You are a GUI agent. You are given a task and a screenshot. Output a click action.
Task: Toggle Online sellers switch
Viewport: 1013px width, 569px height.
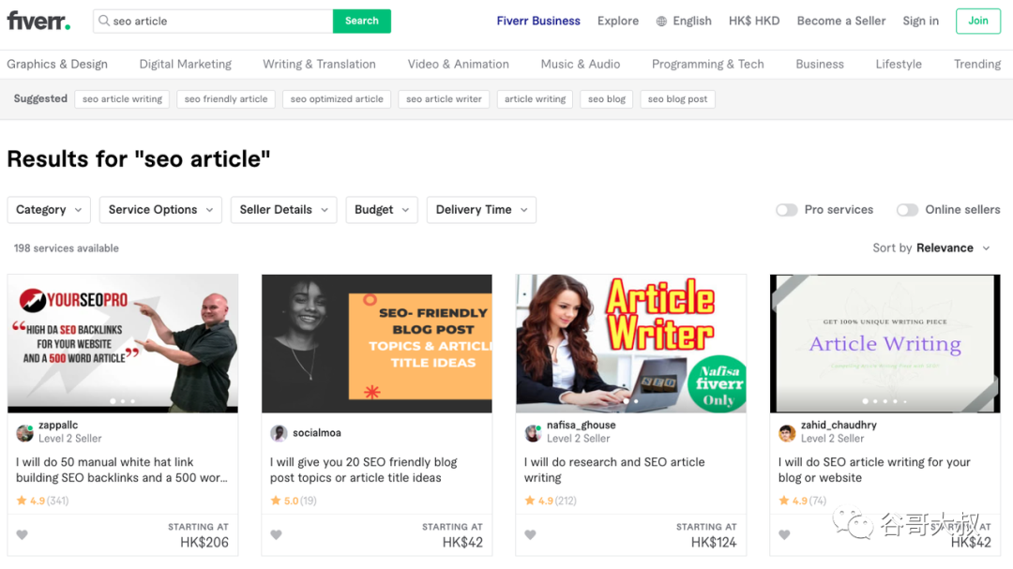coord(907,210)
